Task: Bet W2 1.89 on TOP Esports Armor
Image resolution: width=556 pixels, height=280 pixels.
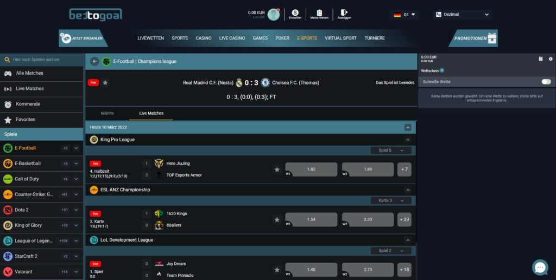Action: (x=368, y=170)
